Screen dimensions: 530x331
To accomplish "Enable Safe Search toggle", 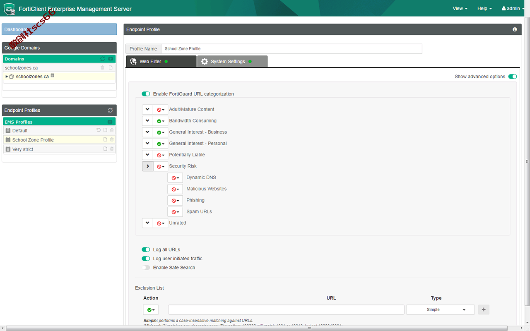I will point(146,268).
